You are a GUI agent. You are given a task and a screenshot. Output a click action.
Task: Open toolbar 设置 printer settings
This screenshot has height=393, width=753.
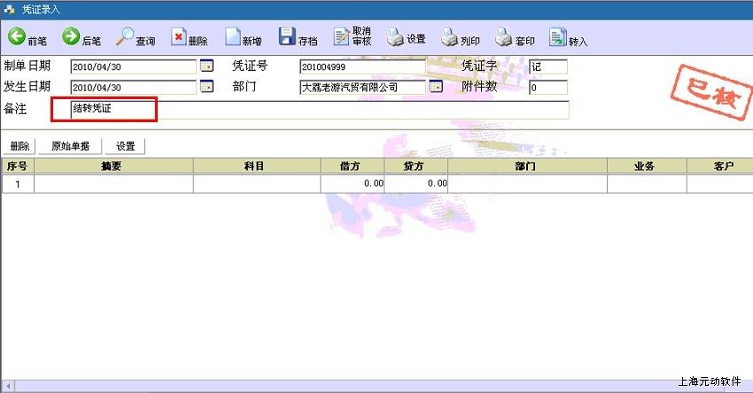pyautogui.click(x=406, y=38)
